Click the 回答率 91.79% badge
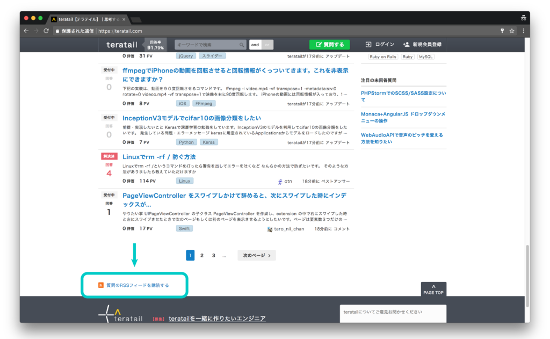Screen dimensions: 550x339 [x=155, y=45]
